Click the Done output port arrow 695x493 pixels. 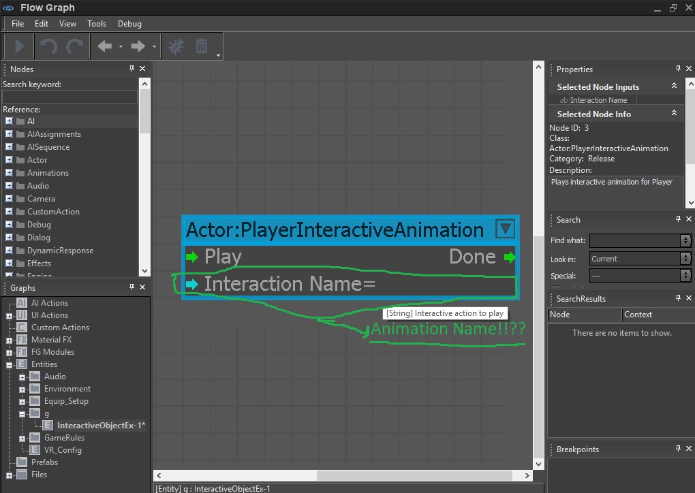(x=510, y=257)
